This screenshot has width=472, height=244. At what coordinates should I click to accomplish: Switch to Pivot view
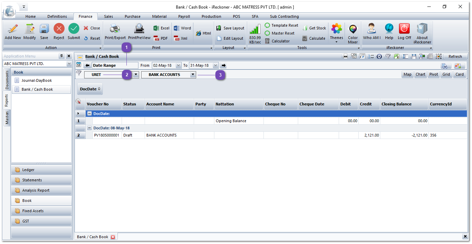click(x=434, y=74)
